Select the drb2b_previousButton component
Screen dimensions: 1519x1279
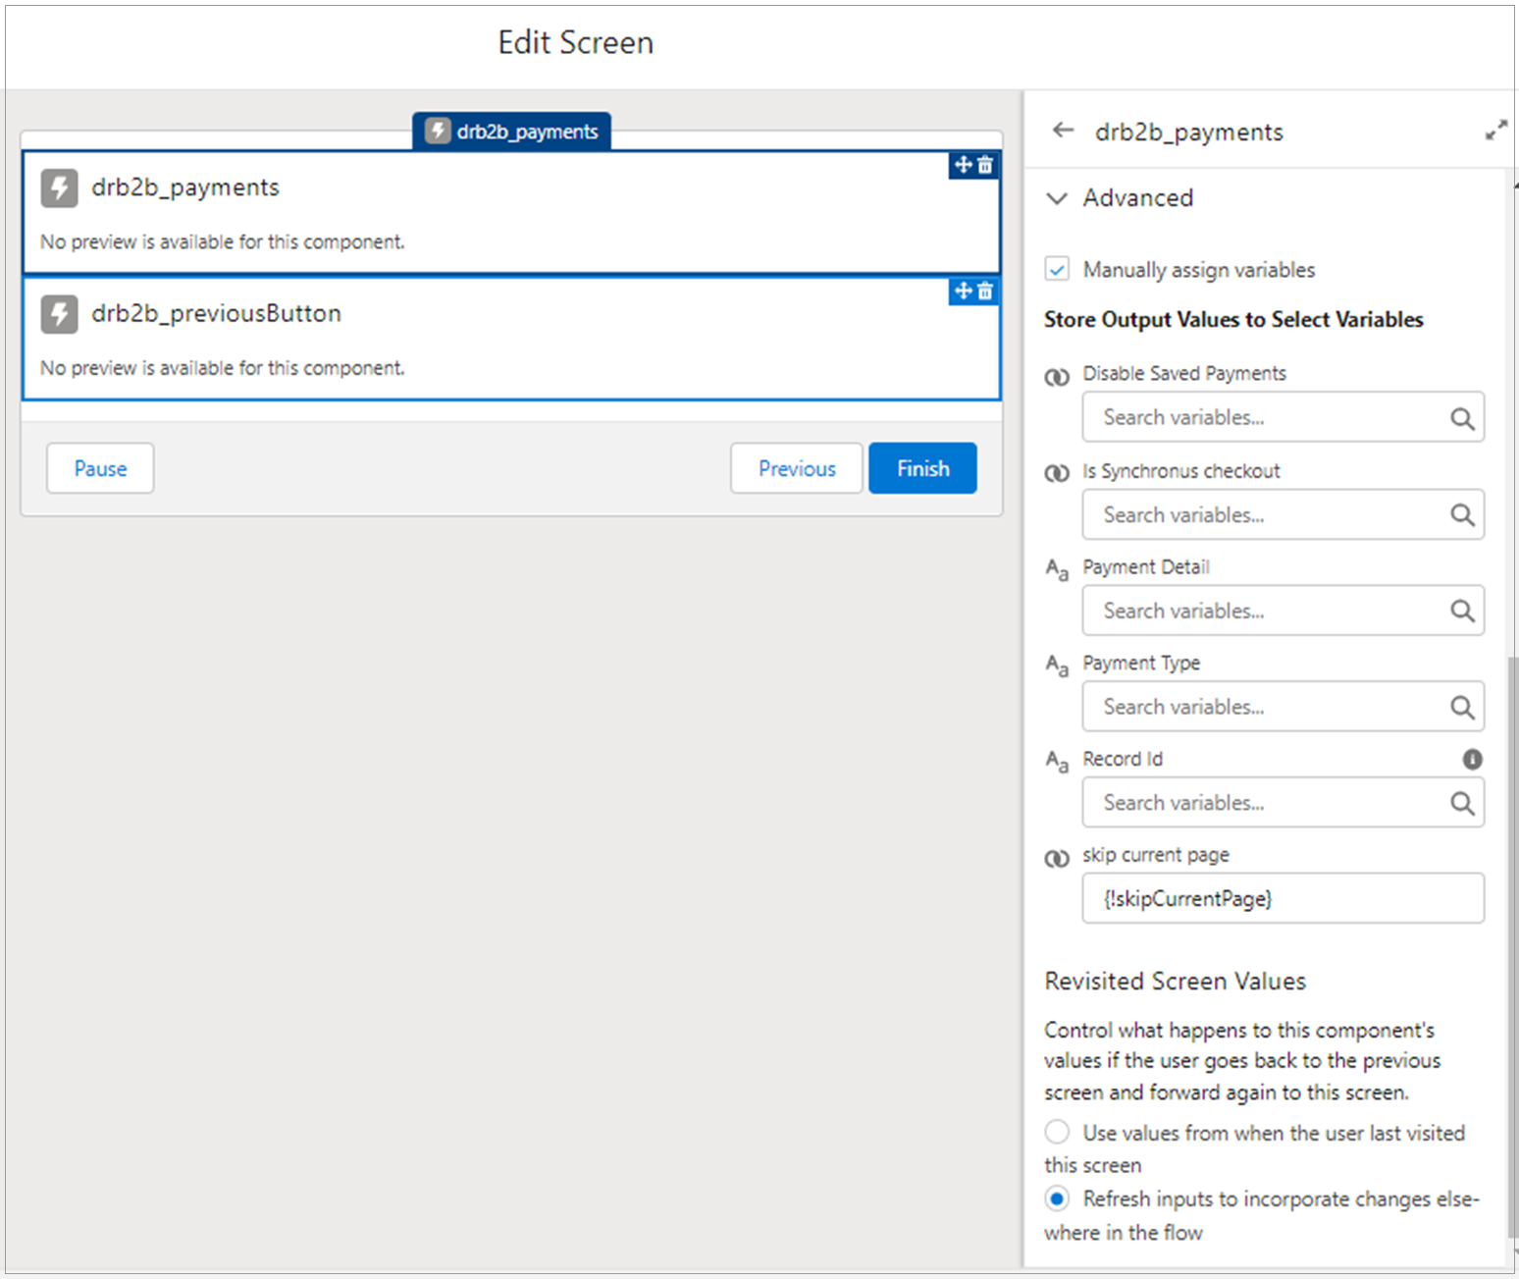510,339
